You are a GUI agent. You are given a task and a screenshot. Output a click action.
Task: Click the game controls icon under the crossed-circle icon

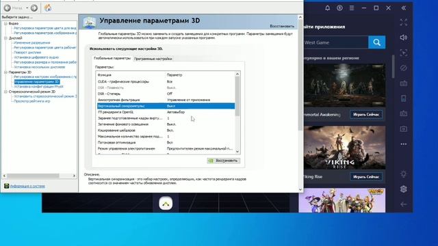click(404, 83)
